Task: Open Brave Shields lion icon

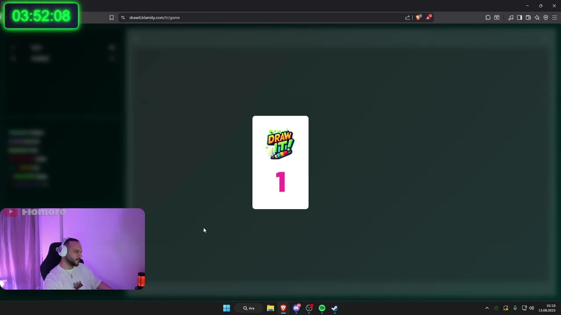Action: click(x=418, y=17)
